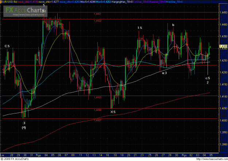Click the © 2009 FX AccuCharts copyright text
Viewport: 228px width, 161px height.
click(15, 159)
